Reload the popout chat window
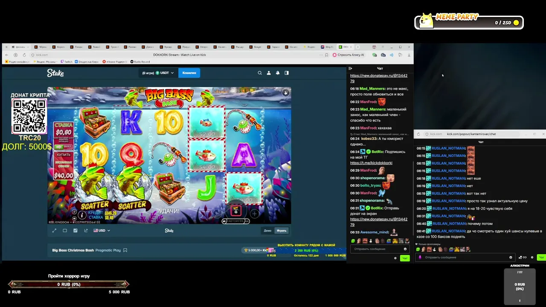546x307 pixels. click(418, 134)
